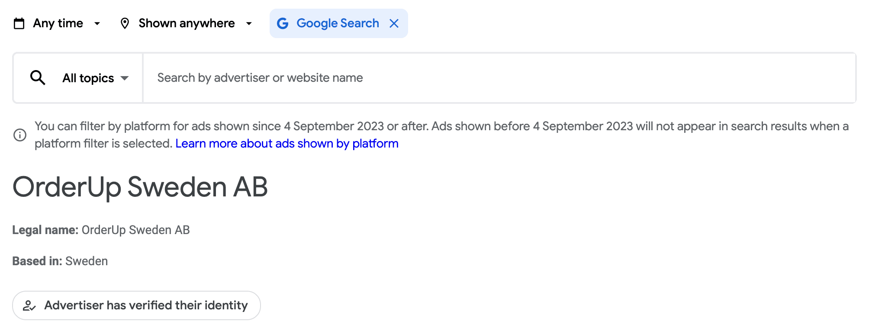The image size is (869, 334).
Task: Click Advertiser has verified their identity button
Action: [146, 305]
